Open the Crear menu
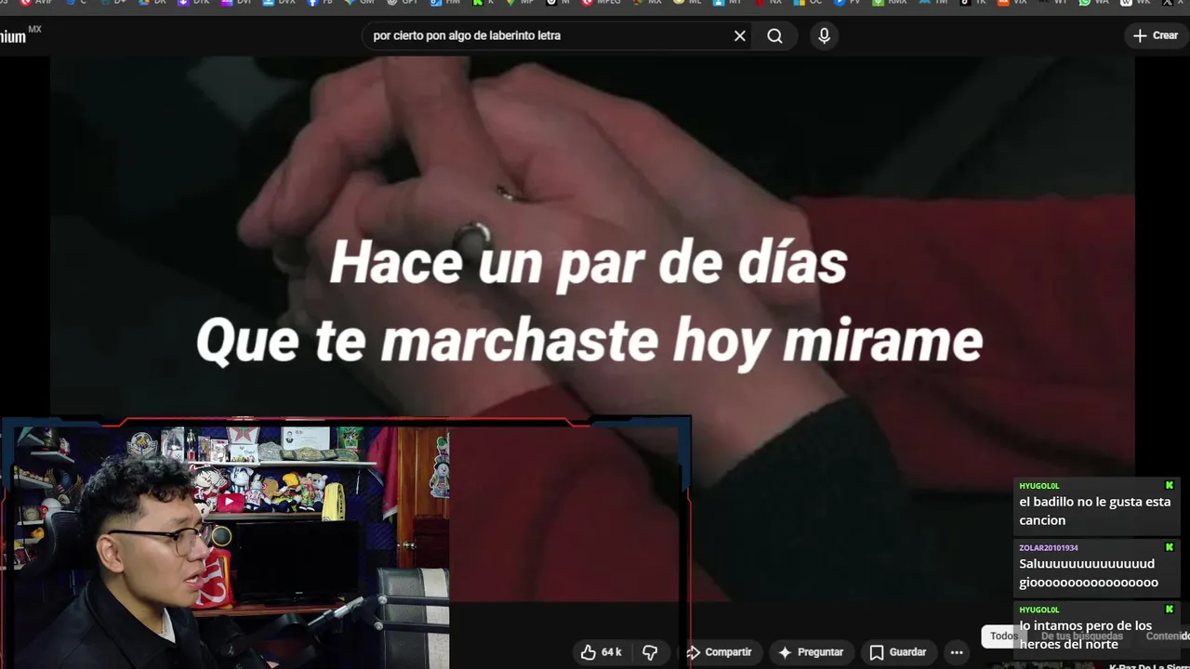Image resolution: width=1190 pixels, height=669 pixels. pos(1155,35)
